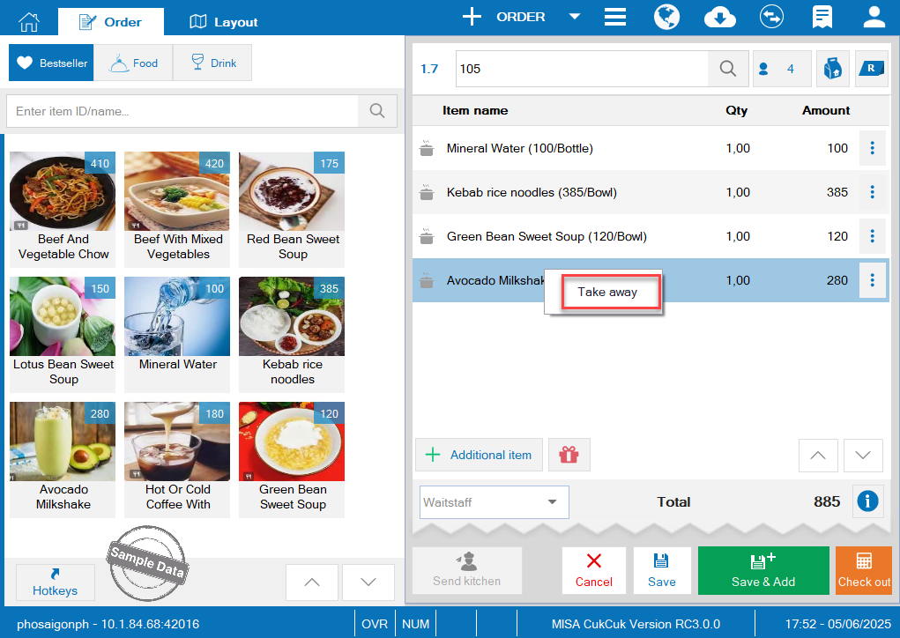The width and height of the screenshot is (900, 638).
Task: Select the Drink category tab
Action: [212, 63]
